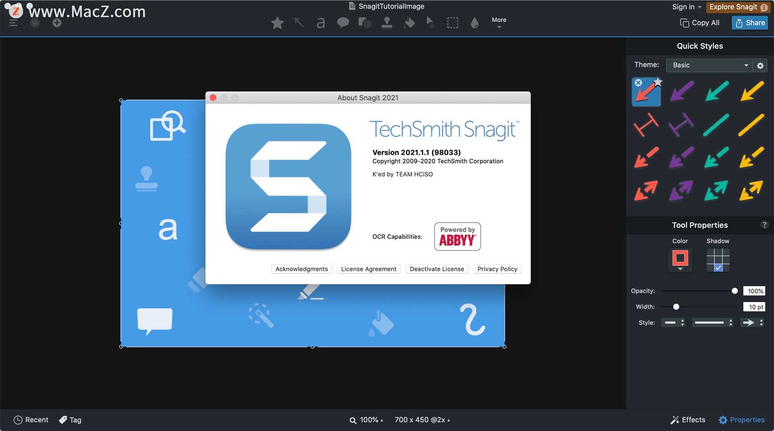Choose the red double-headed arrow style
This screenshot has height=431, width=774.
[x=646, y=191]
